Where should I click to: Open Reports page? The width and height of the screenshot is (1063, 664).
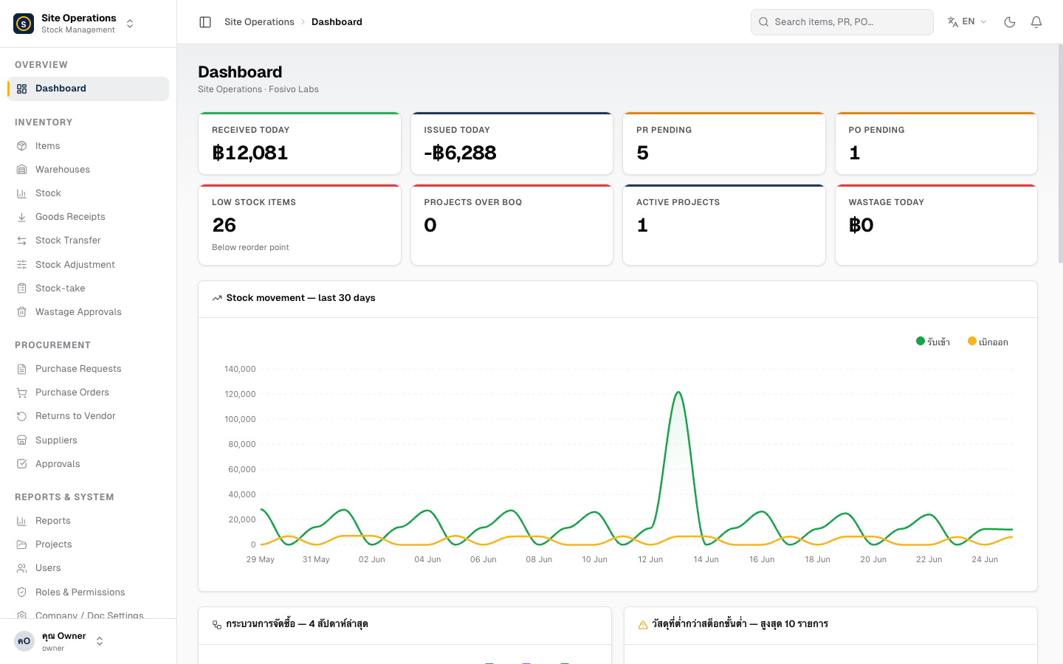tap(88, 521)
